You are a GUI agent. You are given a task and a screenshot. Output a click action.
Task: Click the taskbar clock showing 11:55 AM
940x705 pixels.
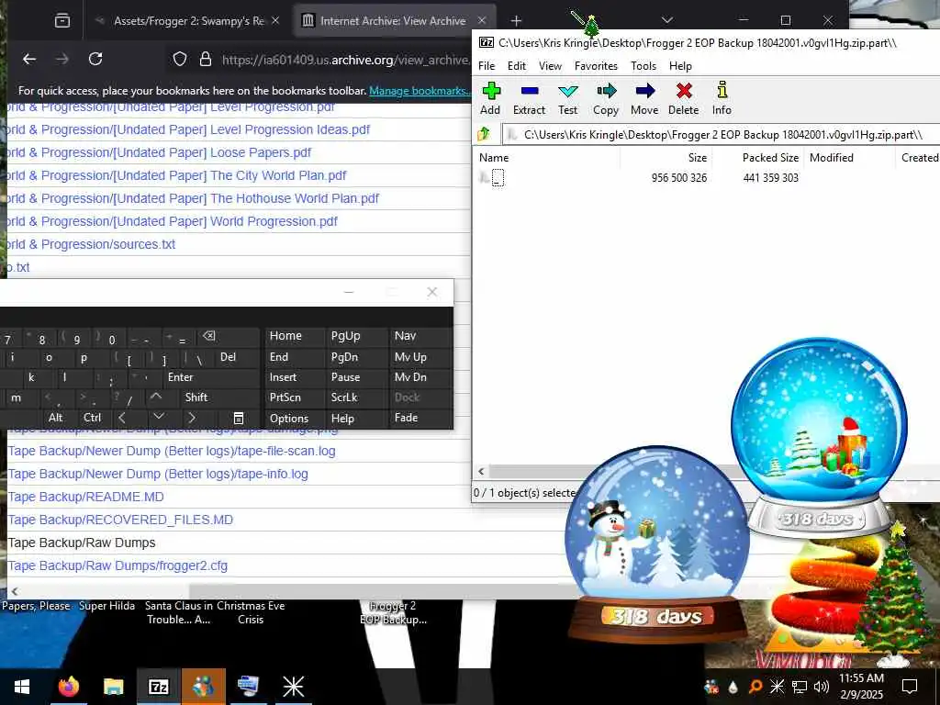(x=861, y=687)
